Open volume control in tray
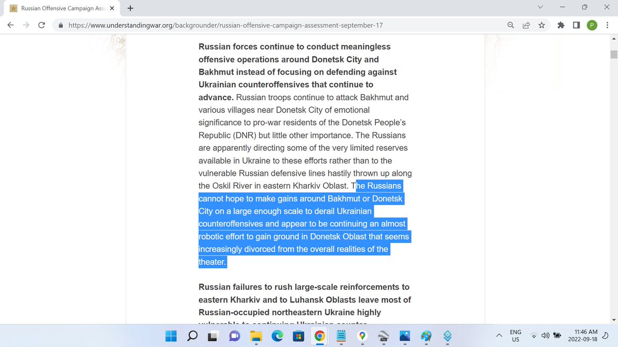Image resolution: width=618 pixels, height=347 pixels. pos(545,336)
